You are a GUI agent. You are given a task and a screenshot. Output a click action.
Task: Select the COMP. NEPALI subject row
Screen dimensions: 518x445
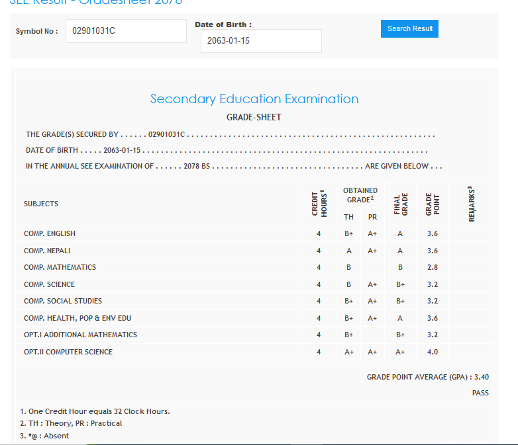pyautogui.click(x=47, y=251)
